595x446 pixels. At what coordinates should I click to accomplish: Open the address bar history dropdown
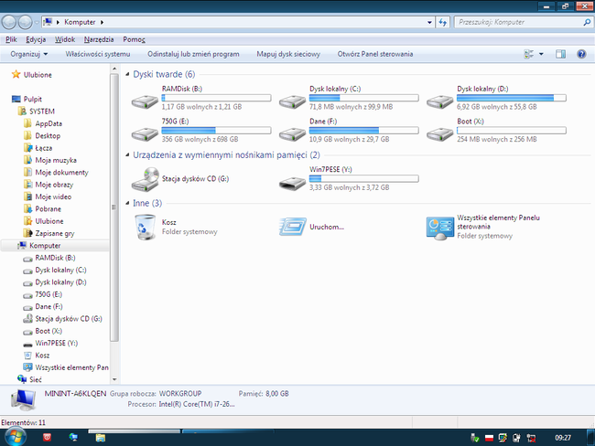(x=429, y=22)
